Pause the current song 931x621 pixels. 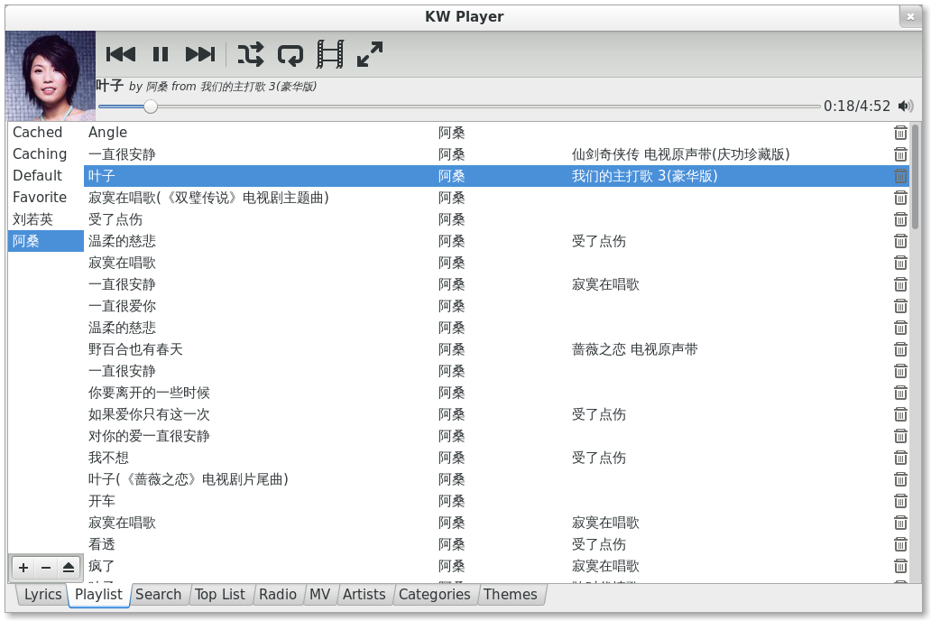(161, 55)
